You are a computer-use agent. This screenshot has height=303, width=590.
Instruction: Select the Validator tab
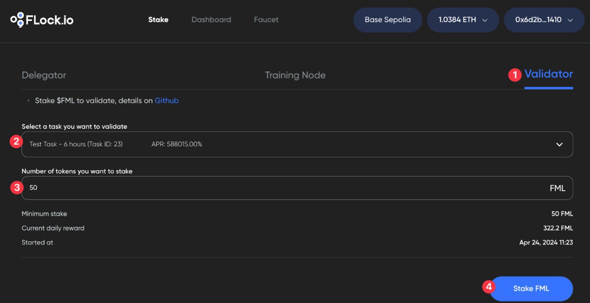549,74
